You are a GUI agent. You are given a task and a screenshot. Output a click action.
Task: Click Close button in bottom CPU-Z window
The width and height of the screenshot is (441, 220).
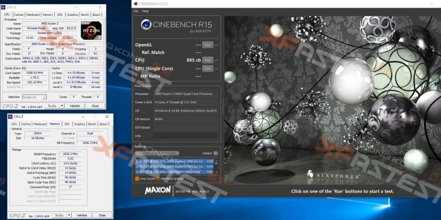click(x=102, y=215)
